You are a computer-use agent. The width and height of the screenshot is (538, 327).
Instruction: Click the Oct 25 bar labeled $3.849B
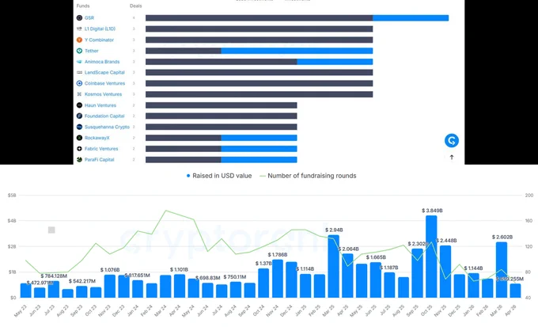(x=431, y=257)
